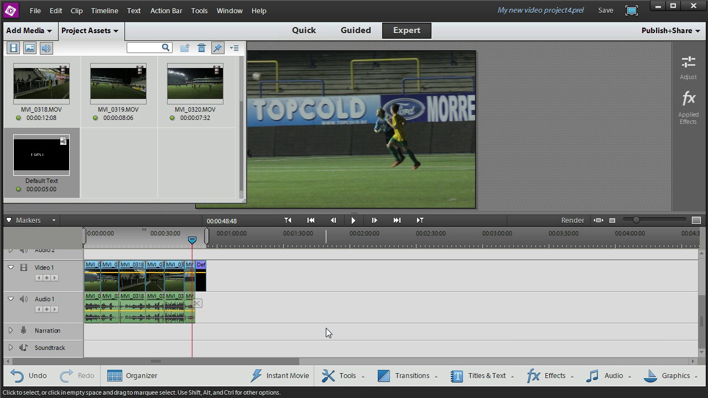
Task: Click the marker icon beside Markers
Action: 9,220
